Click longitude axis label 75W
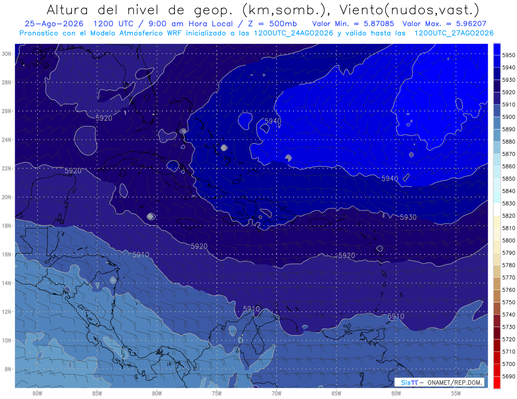This screenshot has width=517, height=399. pyautogui.click(x=217, y=394)
